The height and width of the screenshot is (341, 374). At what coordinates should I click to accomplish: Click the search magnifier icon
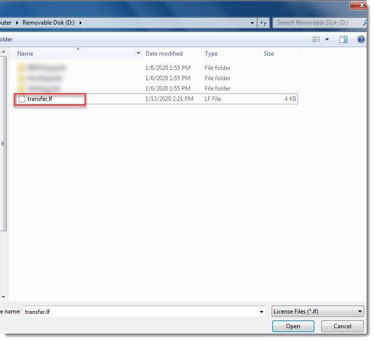365,23
